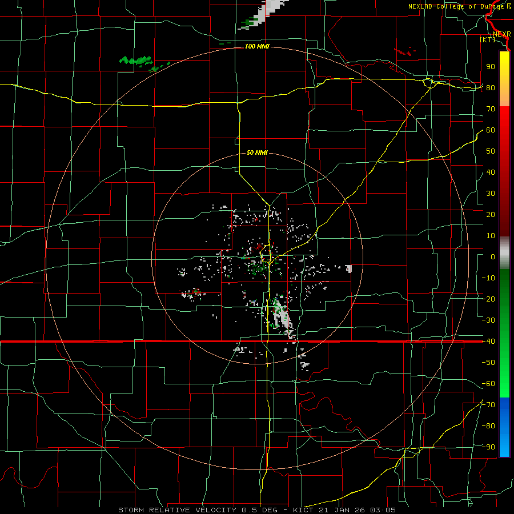Click the -60 scale value

tap(488, 384)
